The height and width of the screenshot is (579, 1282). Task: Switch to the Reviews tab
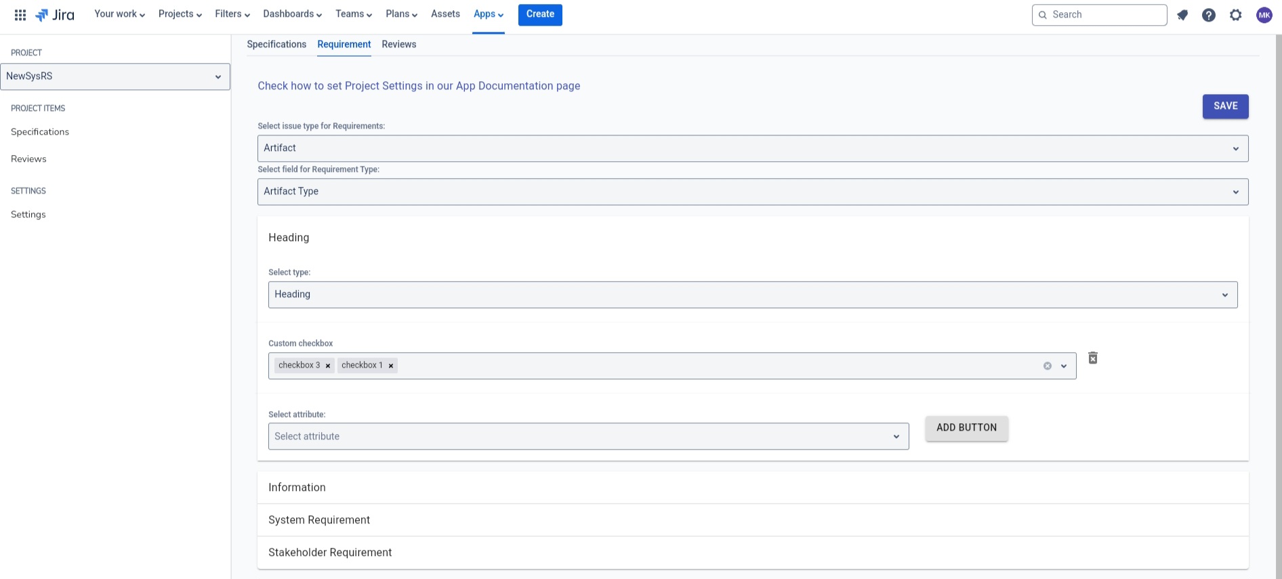(399, 45)
